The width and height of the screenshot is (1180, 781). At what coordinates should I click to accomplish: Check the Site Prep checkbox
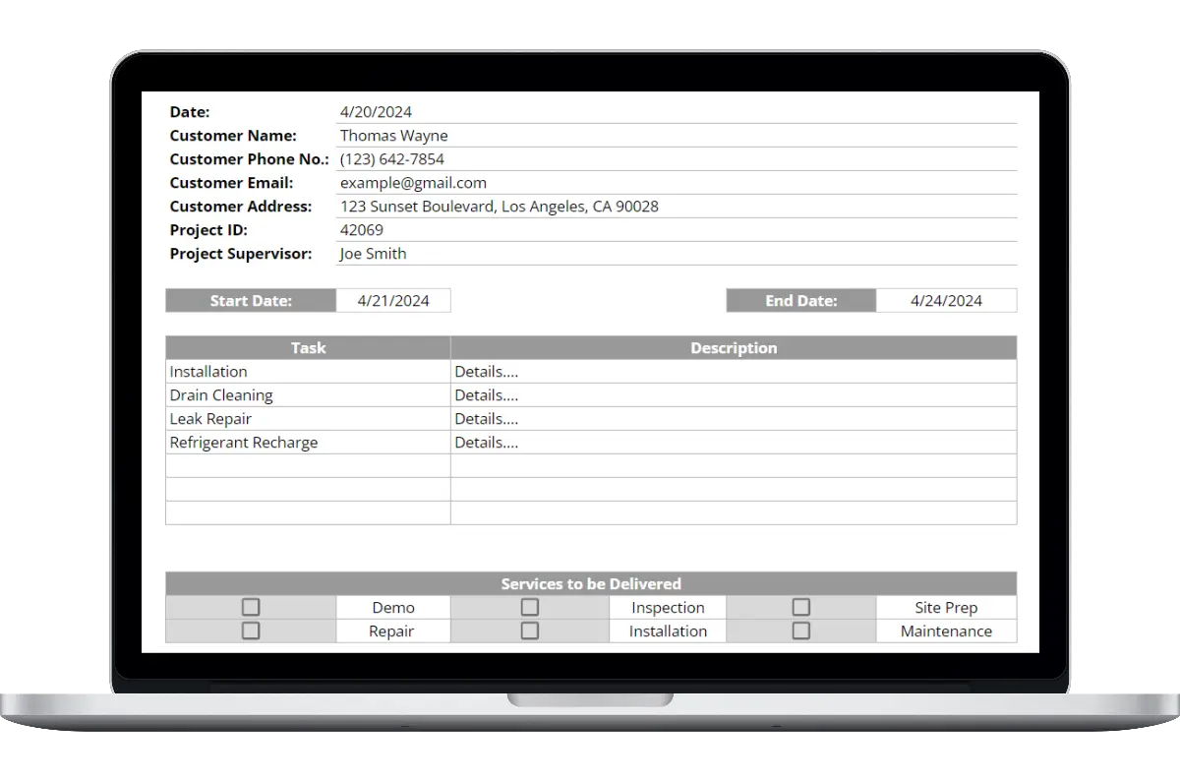tap(800, 607)
